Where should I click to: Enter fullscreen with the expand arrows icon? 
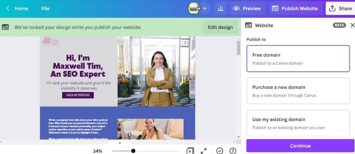tap(204, 151)
